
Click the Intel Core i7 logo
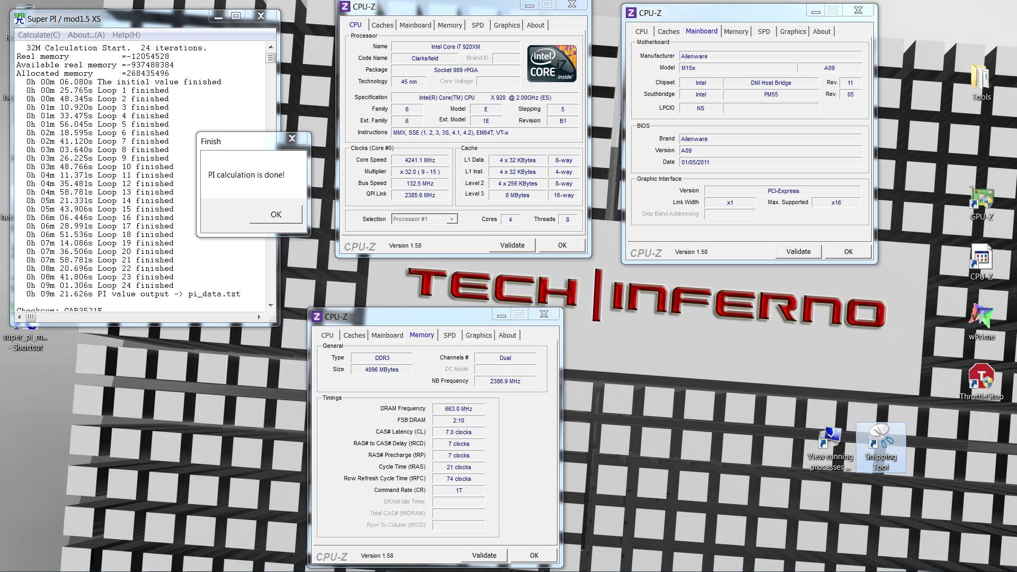tap(552, 63)
